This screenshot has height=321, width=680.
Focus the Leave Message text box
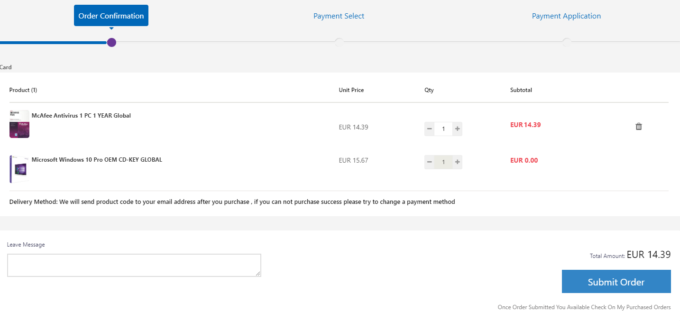pyautogui.click(x=134, y=265)
